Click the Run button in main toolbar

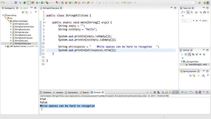42,3
